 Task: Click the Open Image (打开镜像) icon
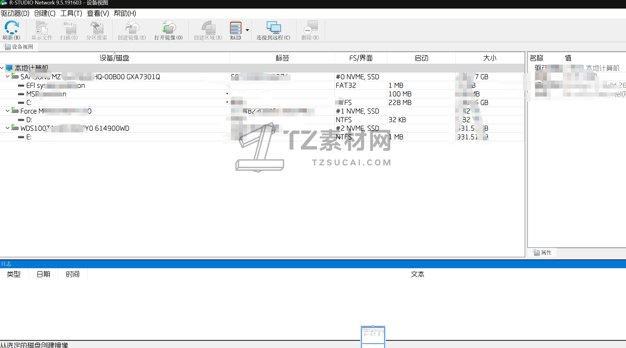168,28
